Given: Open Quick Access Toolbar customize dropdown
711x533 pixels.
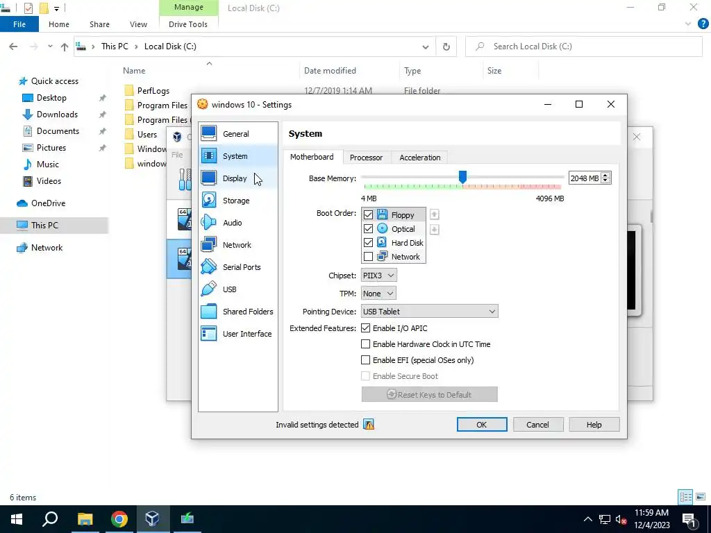Looking at the screenshot, I should pyautogui.click(x=57, y=8).
